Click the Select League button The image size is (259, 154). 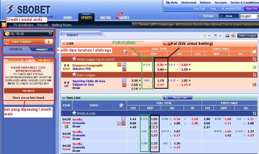(x=247, y=35)
